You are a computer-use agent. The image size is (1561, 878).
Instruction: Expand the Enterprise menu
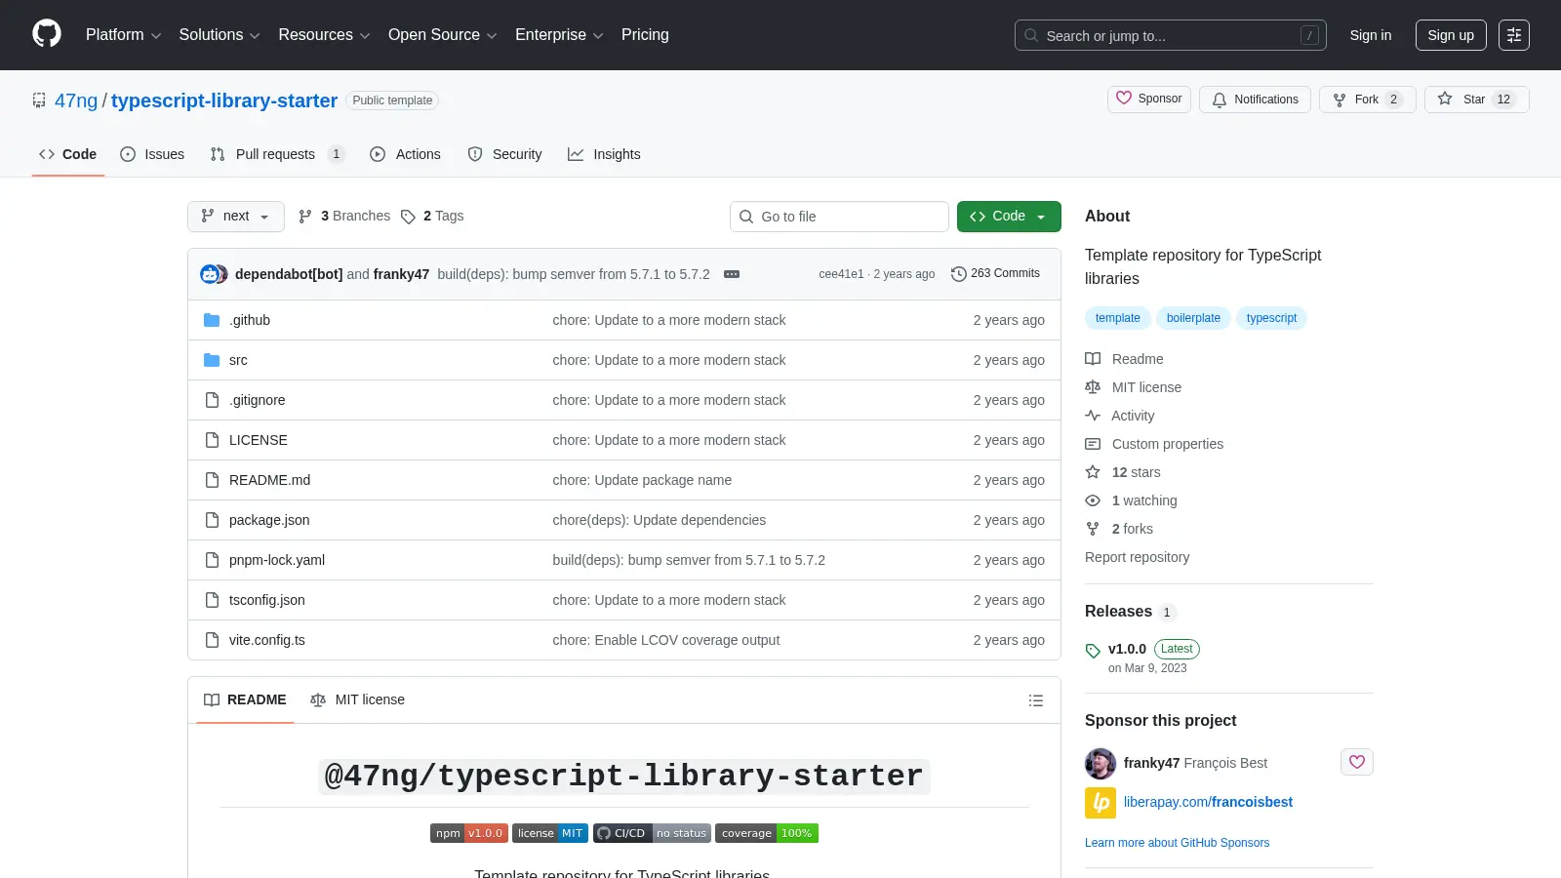(559, 35)
